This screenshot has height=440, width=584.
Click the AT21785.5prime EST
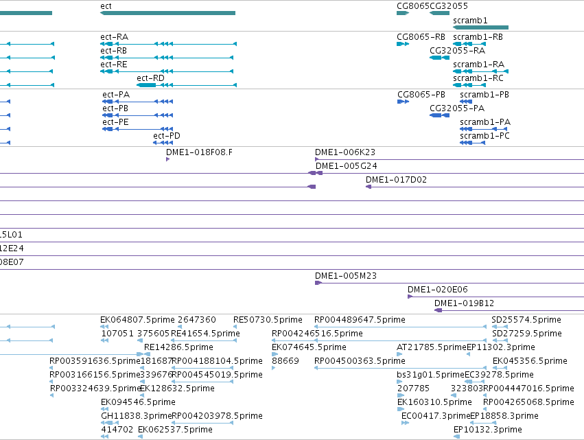399,354
